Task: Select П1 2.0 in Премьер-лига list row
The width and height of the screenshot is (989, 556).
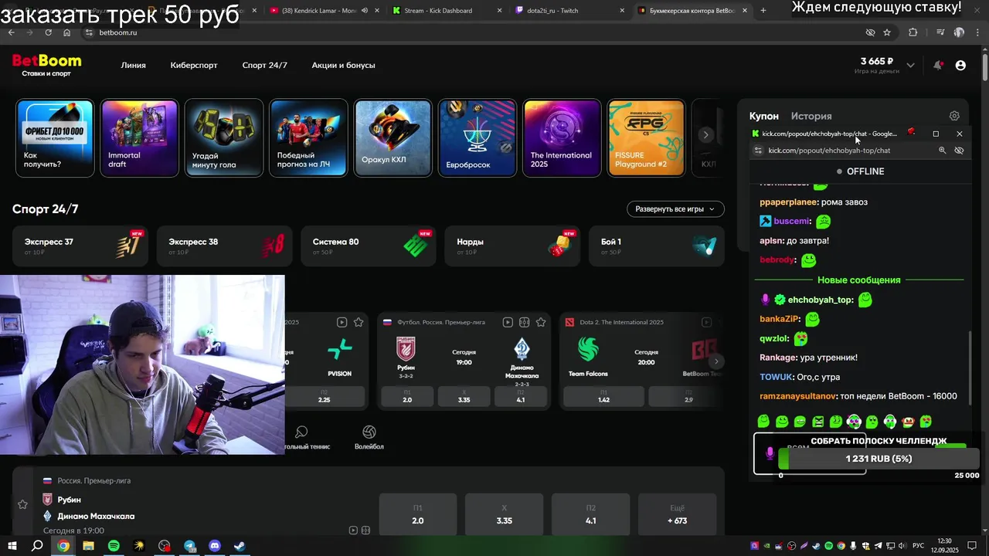Action: (x=418, y=514)
